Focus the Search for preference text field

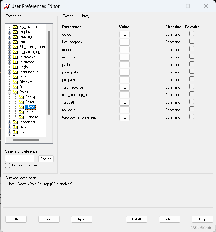click(x=20, y=159)
